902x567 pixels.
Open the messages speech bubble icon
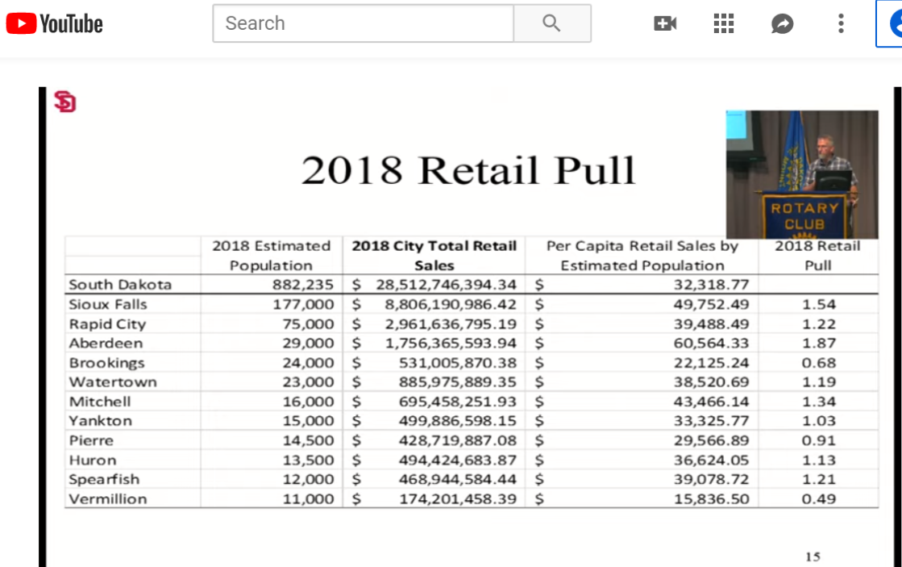tap(782, 24)
